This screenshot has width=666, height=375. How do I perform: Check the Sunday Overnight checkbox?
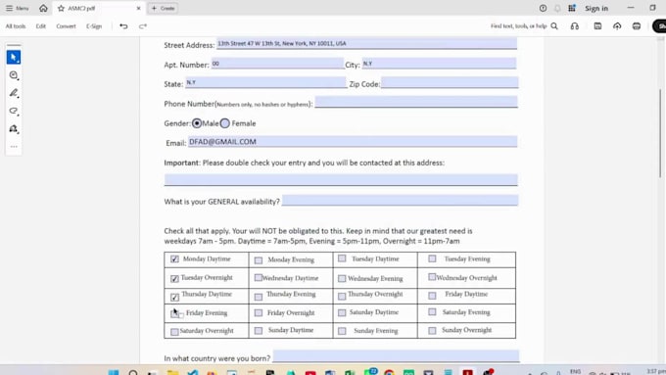pyautogui.click(x=432, y=330)
